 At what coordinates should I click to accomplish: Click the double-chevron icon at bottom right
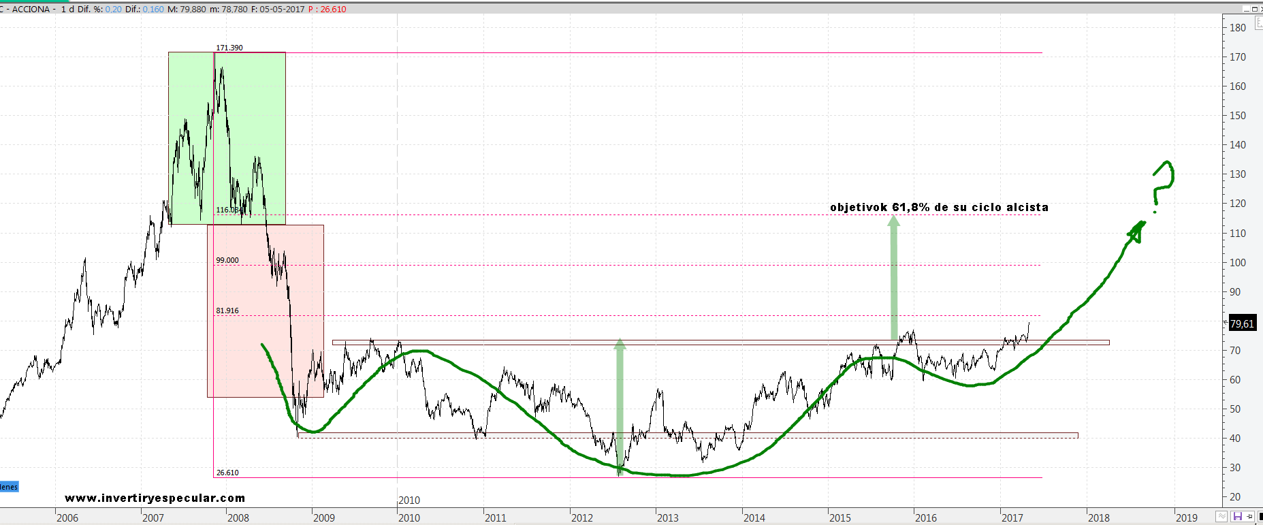1222,517
